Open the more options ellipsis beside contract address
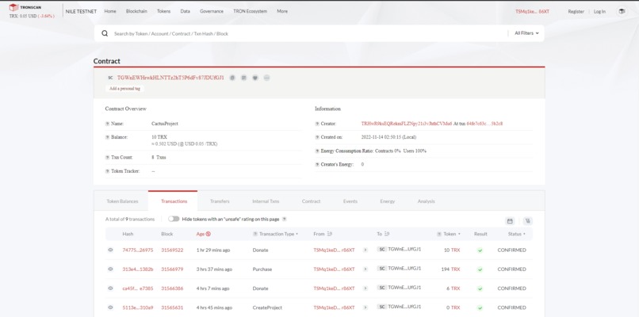 (x=266, y=78)
